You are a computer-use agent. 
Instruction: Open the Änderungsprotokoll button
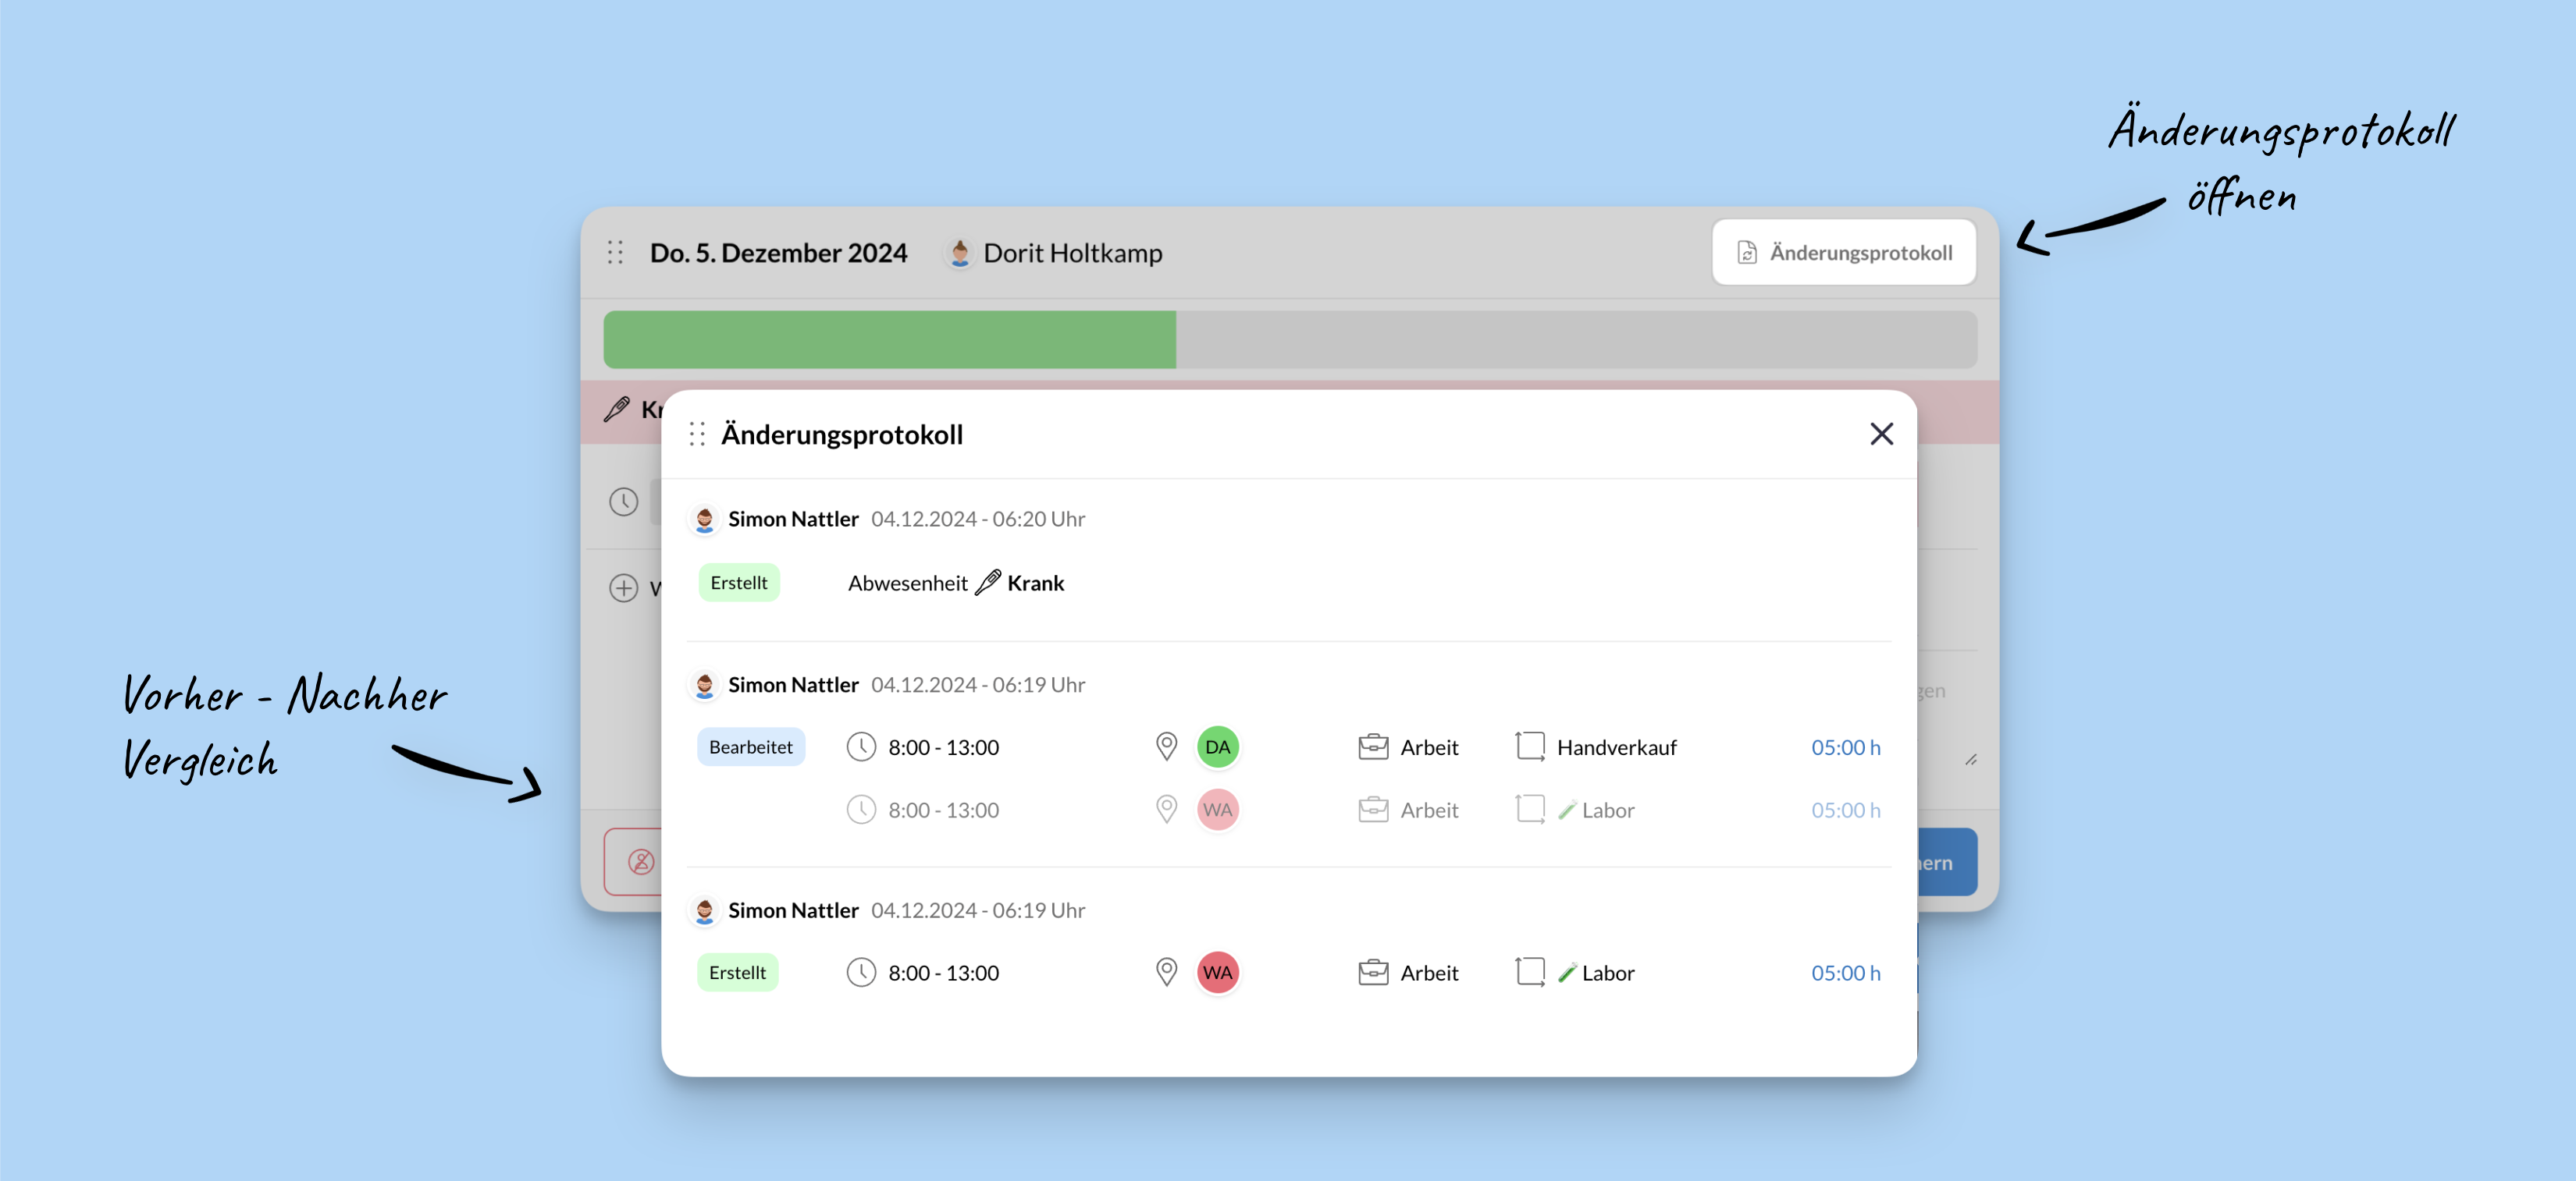[1843, 253]
